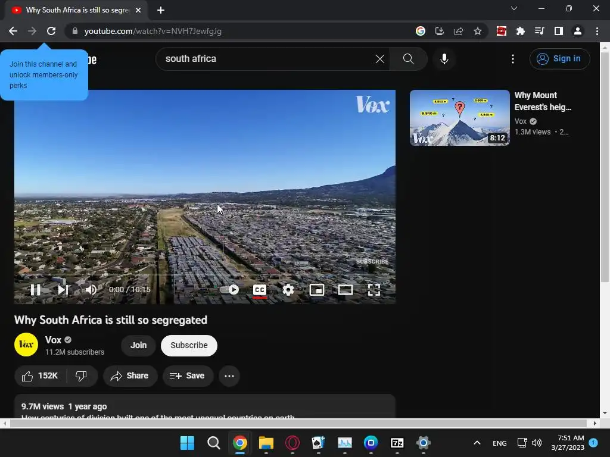Screen dimensions: 610x457
Task: Share the video via Share button
Action: (130, 376)
